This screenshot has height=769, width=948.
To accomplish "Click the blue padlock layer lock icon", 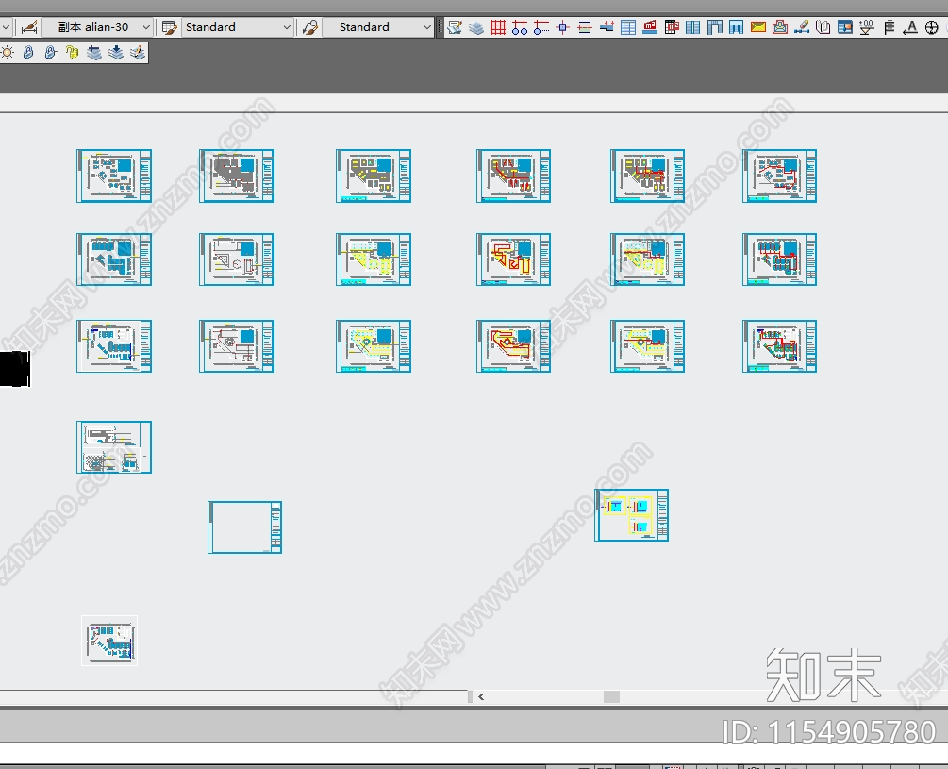I will (x=28, y=53).
